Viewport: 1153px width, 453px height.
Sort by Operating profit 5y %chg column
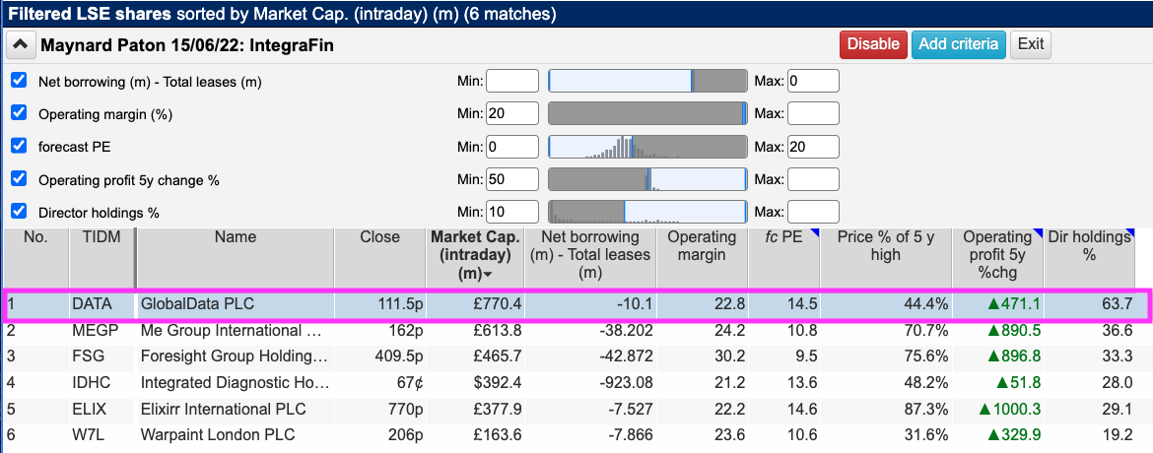[x=997, y=255]
